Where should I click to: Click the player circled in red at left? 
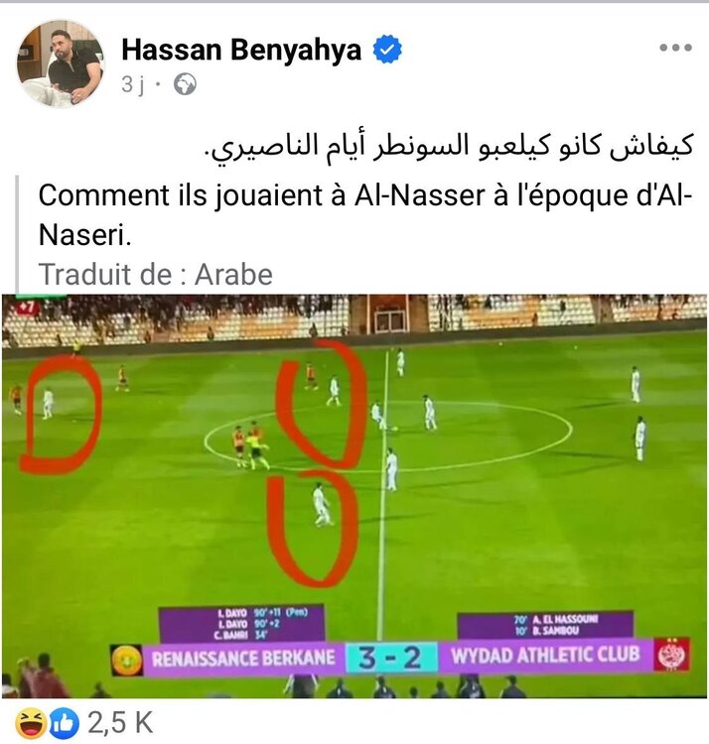[48, 404]
